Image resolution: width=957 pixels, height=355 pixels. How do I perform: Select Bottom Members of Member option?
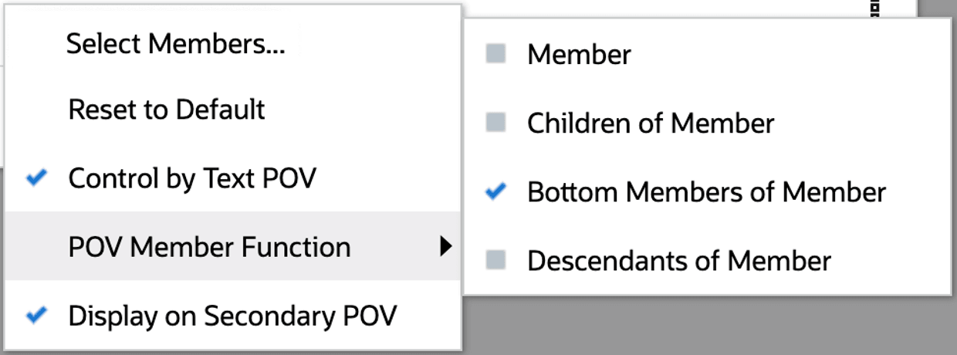tap(706, 191)
